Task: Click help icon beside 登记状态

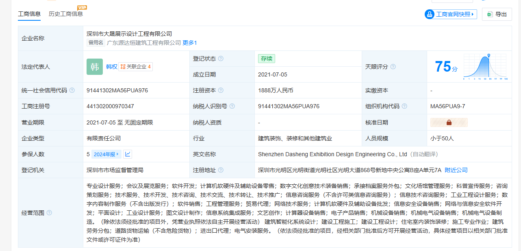Action: click(x=221, y=59)
